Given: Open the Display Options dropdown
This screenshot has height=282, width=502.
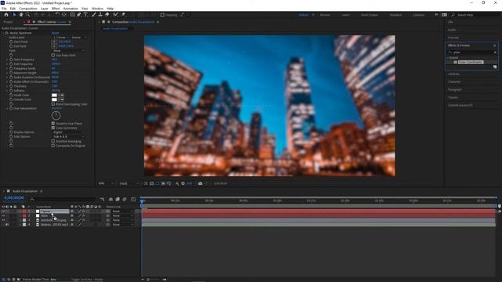Looking at the screenshot, I should 68,132.
